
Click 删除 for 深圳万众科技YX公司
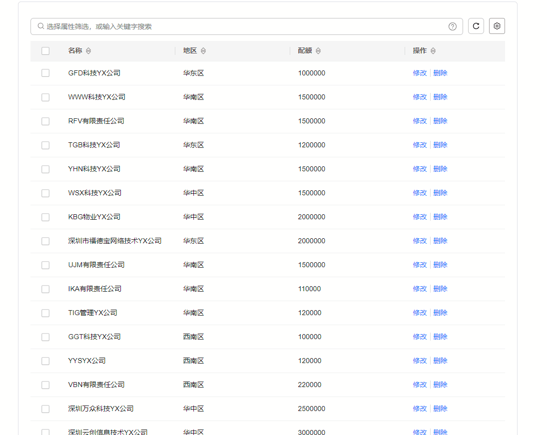click(x=440, y=409)
